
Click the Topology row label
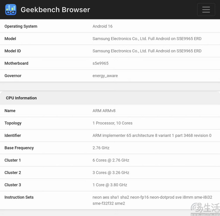13,123
